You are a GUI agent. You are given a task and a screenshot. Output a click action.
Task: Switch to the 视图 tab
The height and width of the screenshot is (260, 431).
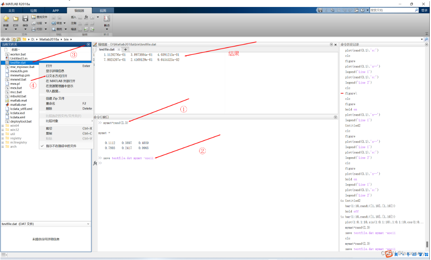coord(103,11)
